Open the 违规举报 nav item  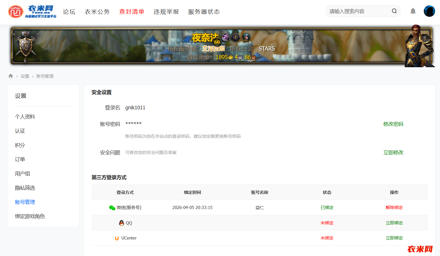click(166, 12)
